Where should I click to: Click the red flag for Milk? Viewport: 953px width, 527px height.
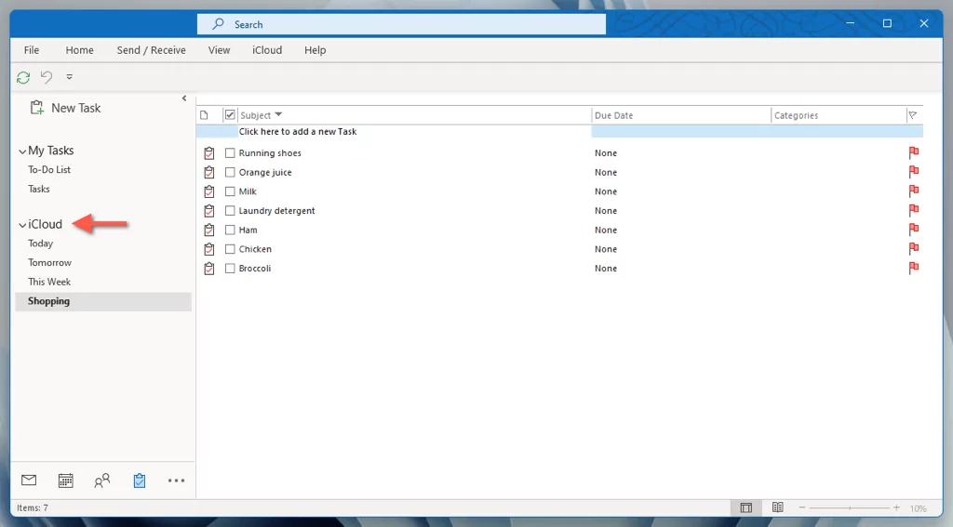tap(914, 191)
